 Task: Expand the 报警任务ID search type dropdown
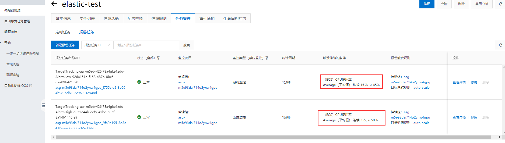[x=97, y=45]
